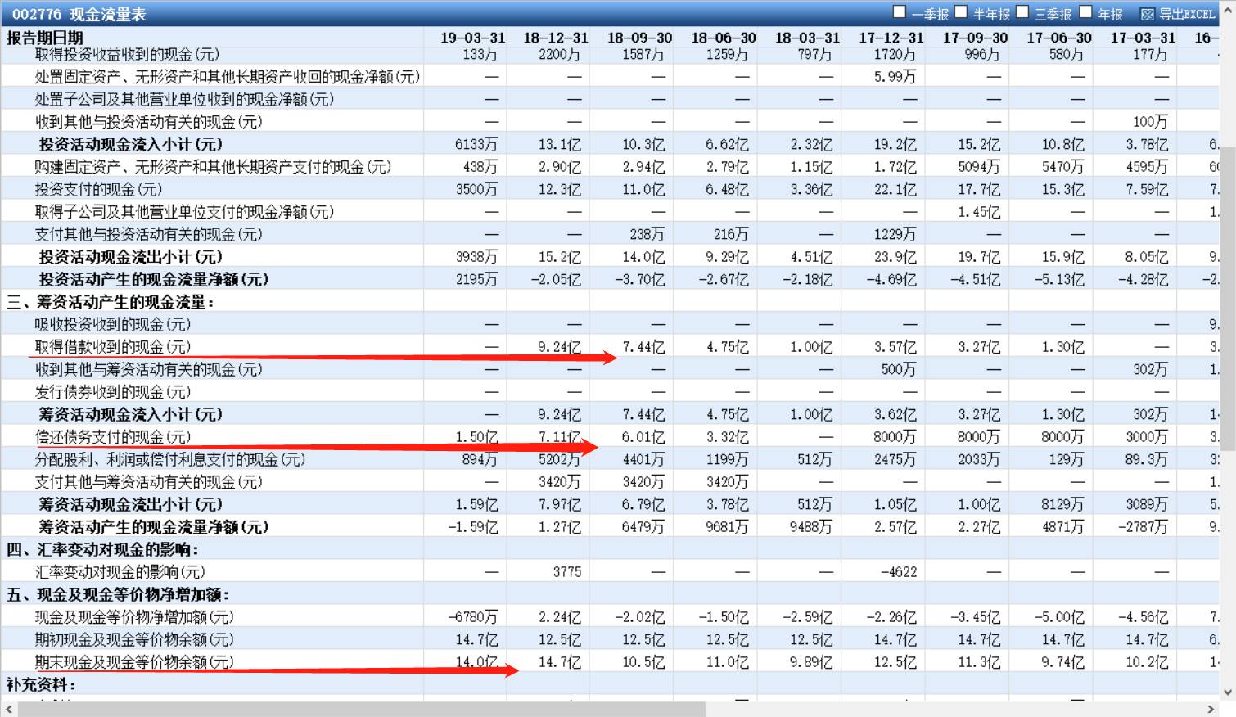Viewport: 1236px width, 717px height.
Task: Select row 期末现金及现金等价物余额(元)
Action: (610, 662)
